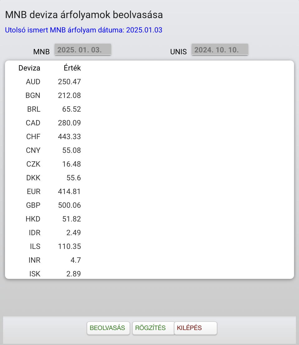Click the value 414.81
This screenshot has height=345, width=299.
[x=69, y=192]
